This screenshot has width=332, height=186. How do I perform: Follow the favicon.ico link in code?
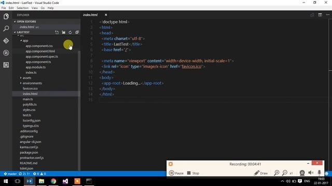(191, 67)
